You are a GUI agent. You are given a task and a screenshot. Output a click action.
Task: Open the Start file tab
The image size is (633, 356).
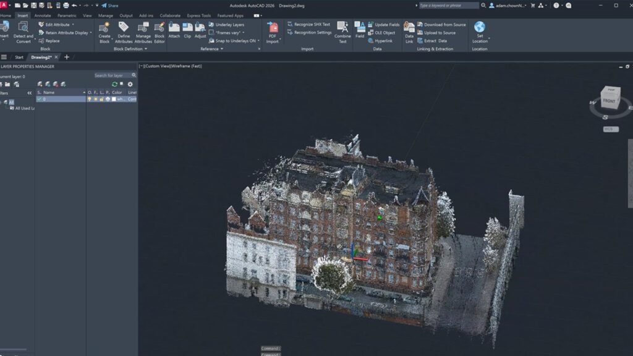coord(19,57)
